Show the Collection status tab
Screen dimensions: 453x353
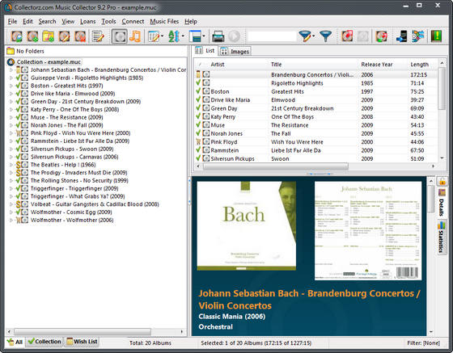[x=44, y=342]
